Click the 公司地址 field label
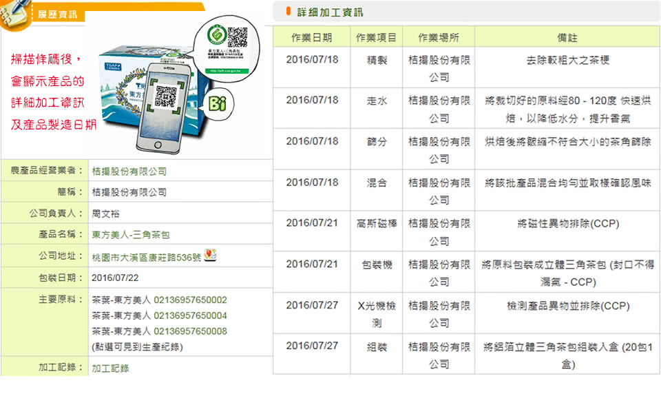The height and width of the screenshot is (416, 661). [61, 256]
